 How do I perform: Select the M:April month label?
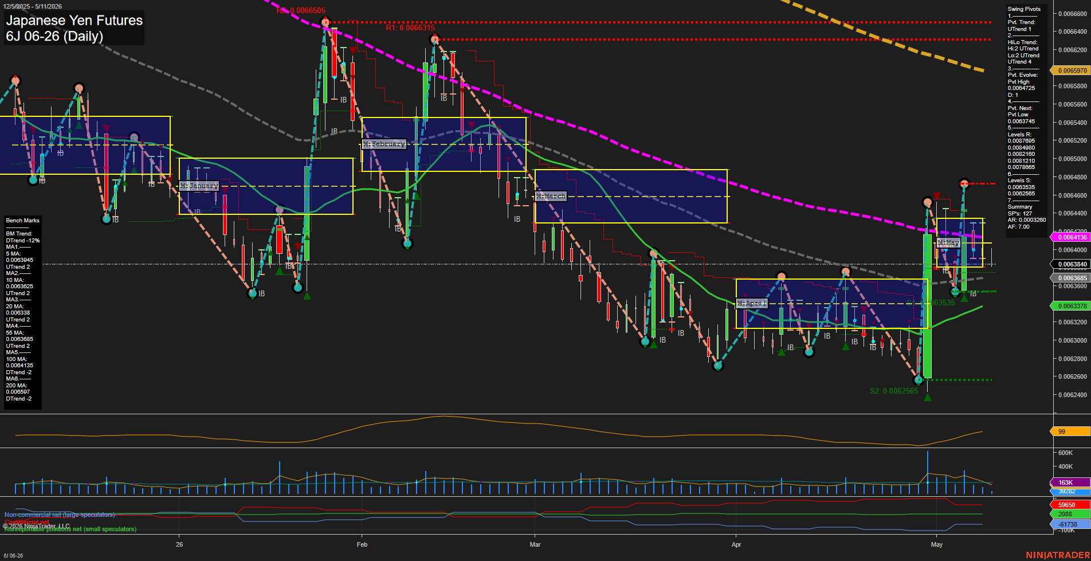point(751,303)
